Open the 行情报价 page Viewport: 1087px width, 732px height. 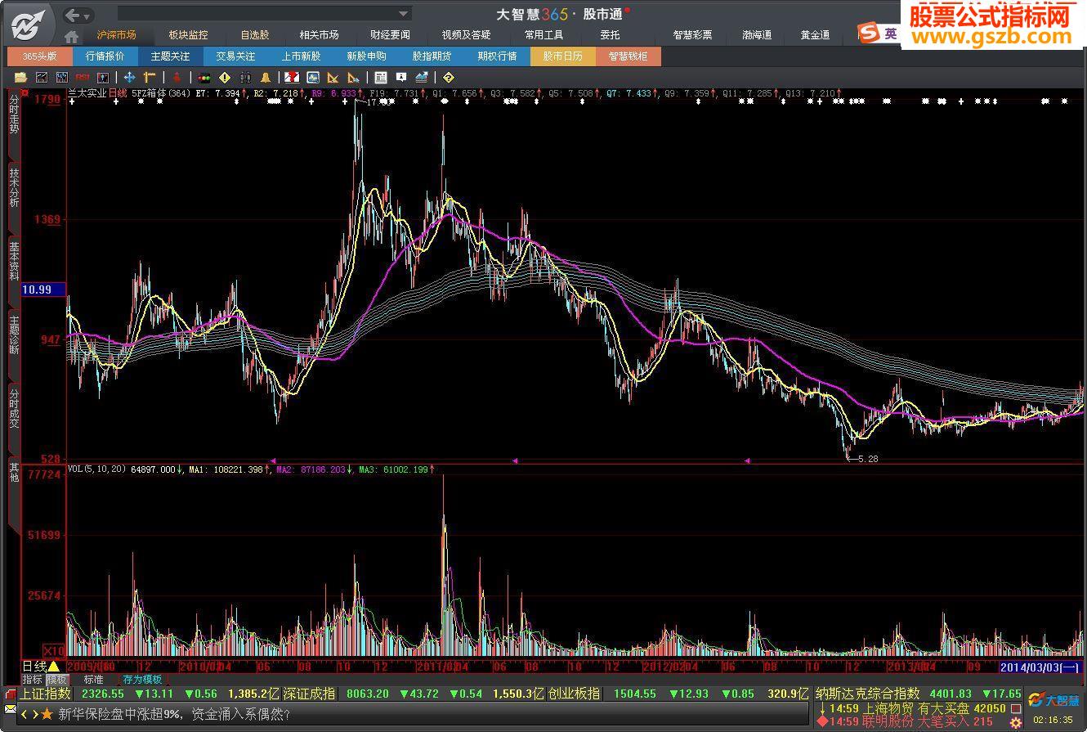[105, 56]
